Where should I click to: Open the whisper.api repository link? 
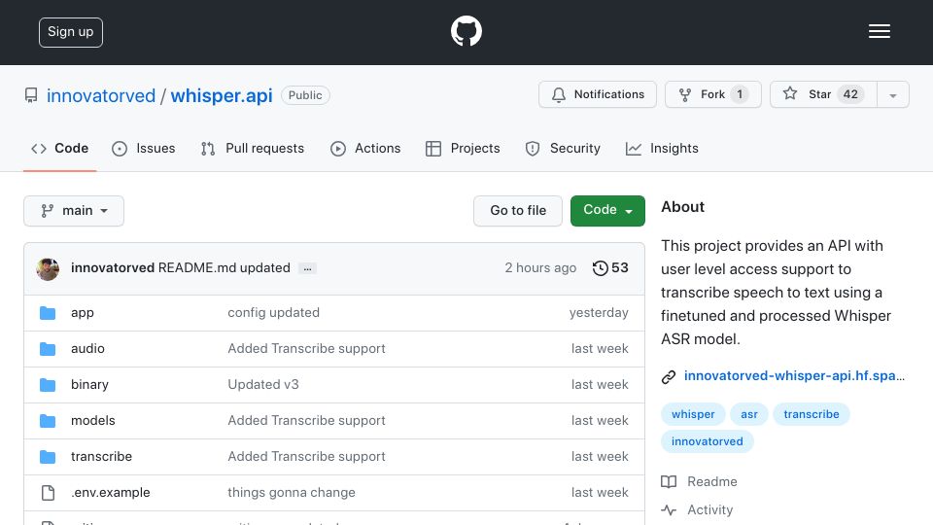222,95
